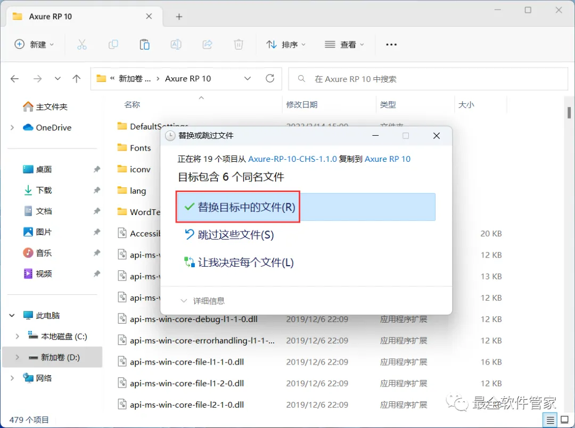Sort by 大小 column header
575x428 pixels.
[466, 104]
